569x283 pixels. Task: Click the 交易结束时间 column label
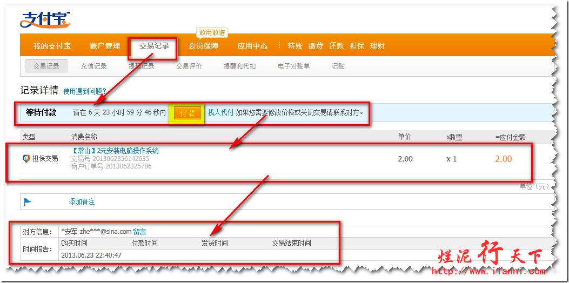click(x=291, y=243)
